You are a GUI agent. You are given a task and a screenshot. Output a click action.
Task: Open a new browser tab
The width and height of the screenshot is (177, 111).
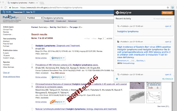tap(42, 3)
